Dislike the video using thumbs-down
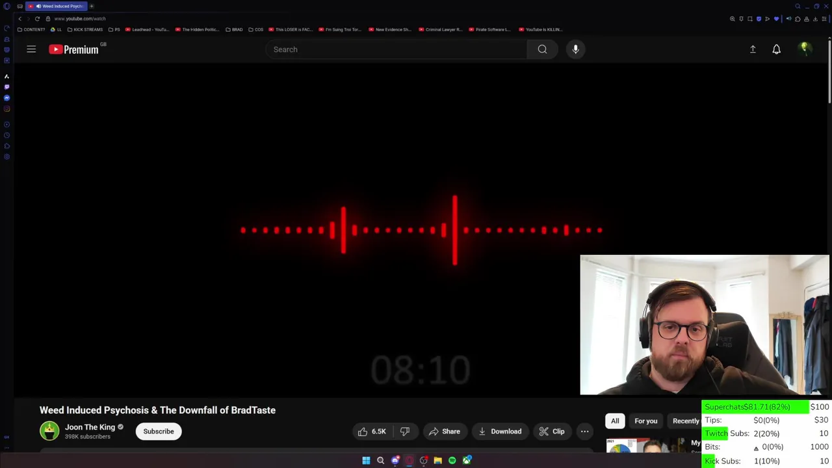Image resolution: width=832 pixels, height=468 pixels. [405, 432]
